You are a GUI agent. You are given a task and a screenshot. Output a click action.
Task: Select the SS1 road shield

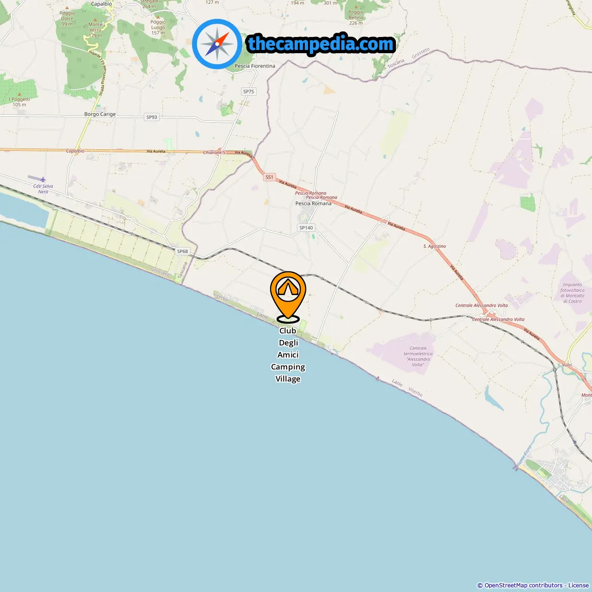tap(269, 177)
